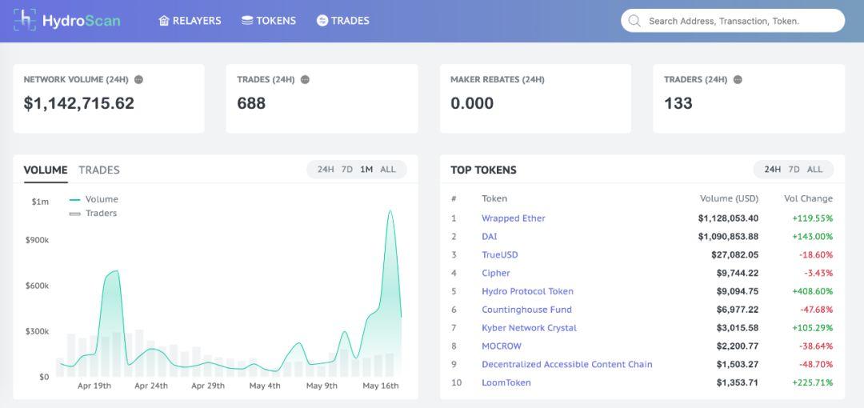The width and height of the screenshot is (864, 408).
Task: Select 1M range on volume chart
Action: (x=366, y=170)
